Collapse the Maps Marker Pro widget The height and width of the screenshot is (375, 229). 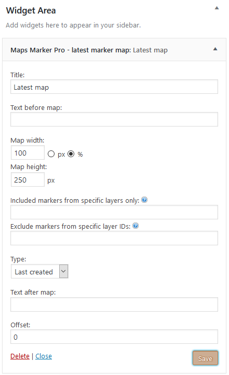pos(215,49)
